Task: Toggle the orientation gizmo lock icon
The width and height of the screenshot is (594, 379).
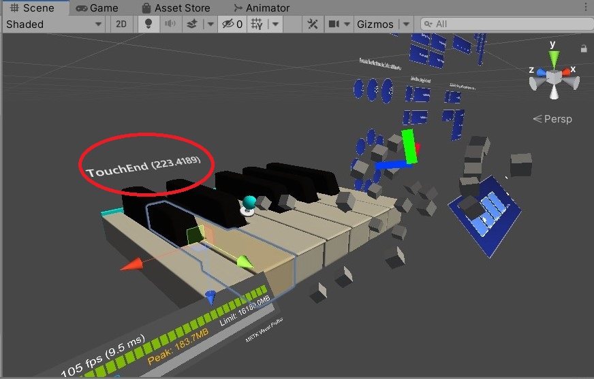Action: point(584,48)
